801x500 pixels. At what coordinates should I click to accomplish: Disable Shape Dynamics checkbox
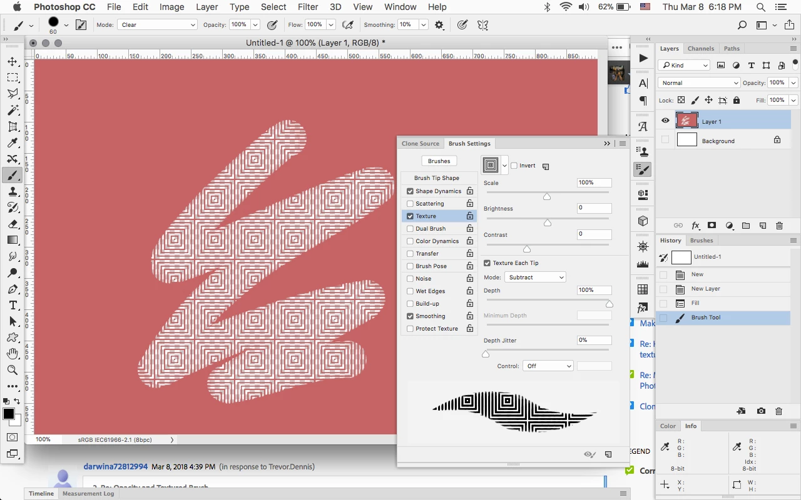click(411, 191)
